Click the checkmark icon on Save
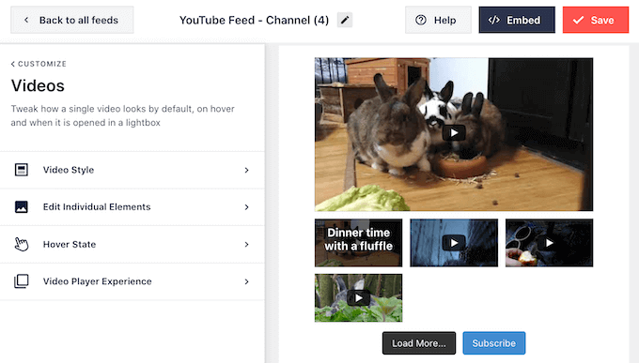639x363 pixels. click(578, 20)
